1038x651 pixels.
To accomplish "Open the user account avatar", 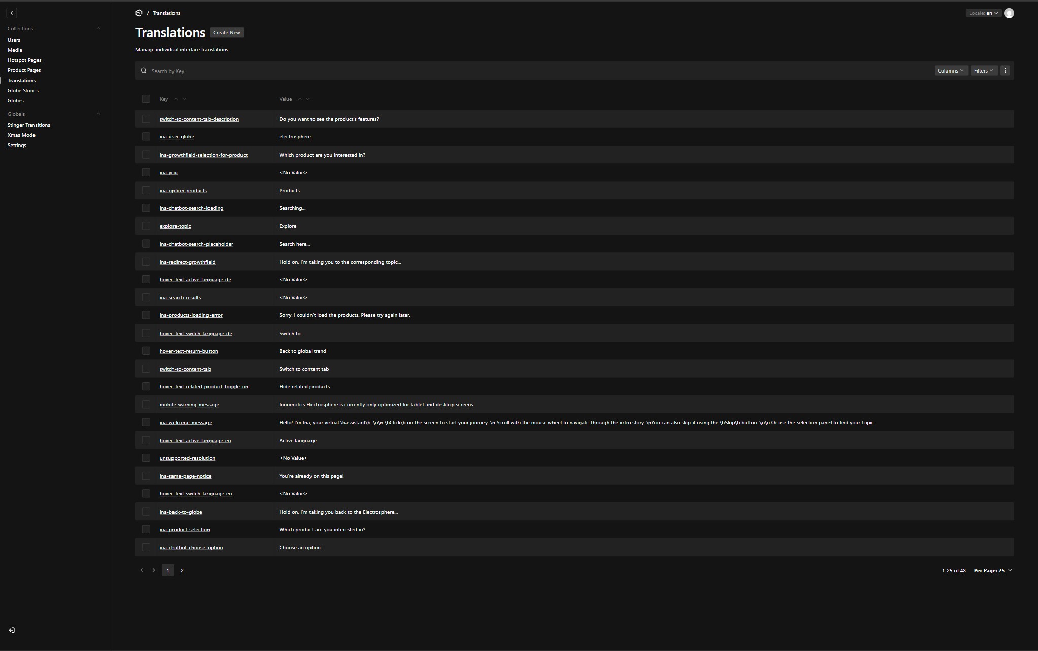I will (x=1009, y=13).
